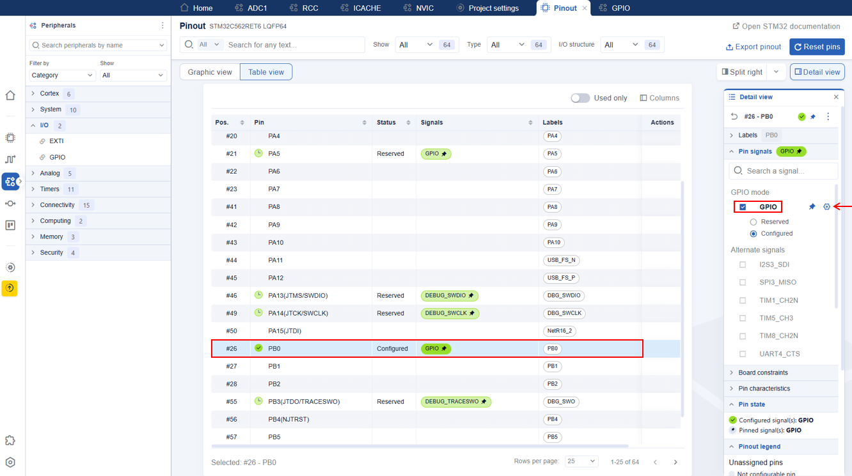Screen dimensions: 852x476
Task: Click the gear icon next to GPIO mode
Action: click(x=826, y=207)
